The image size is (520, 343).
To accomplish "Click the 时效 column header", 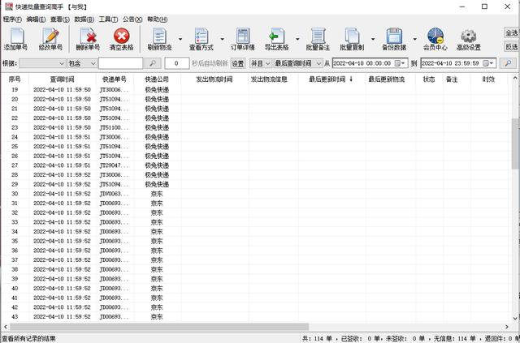I will [488, 79].
